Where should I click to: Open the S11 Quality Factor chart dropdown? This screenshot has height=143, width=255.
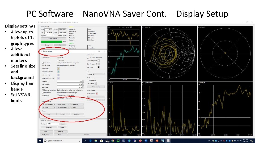[x=63, y=107]
